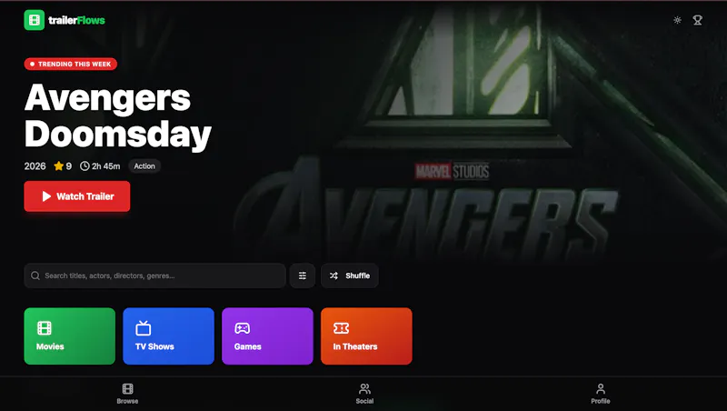Open the In Theaters category card

[366, 336]
